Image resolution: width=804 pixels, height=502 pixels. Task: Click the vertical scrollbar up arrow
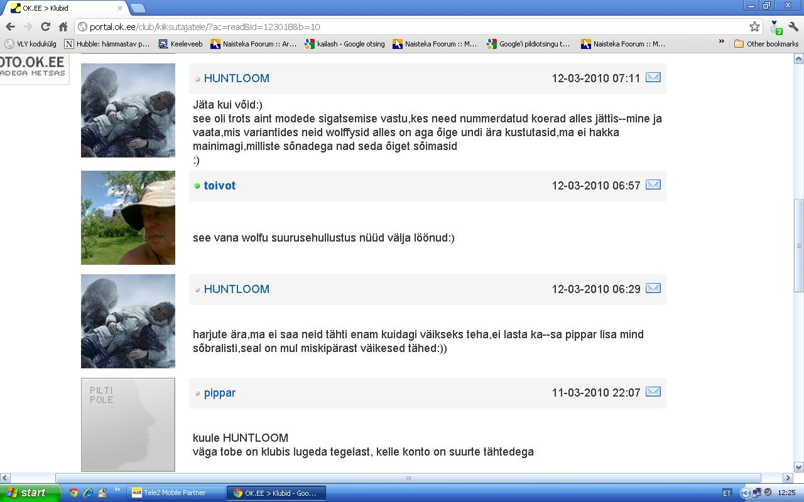[799, 59]
